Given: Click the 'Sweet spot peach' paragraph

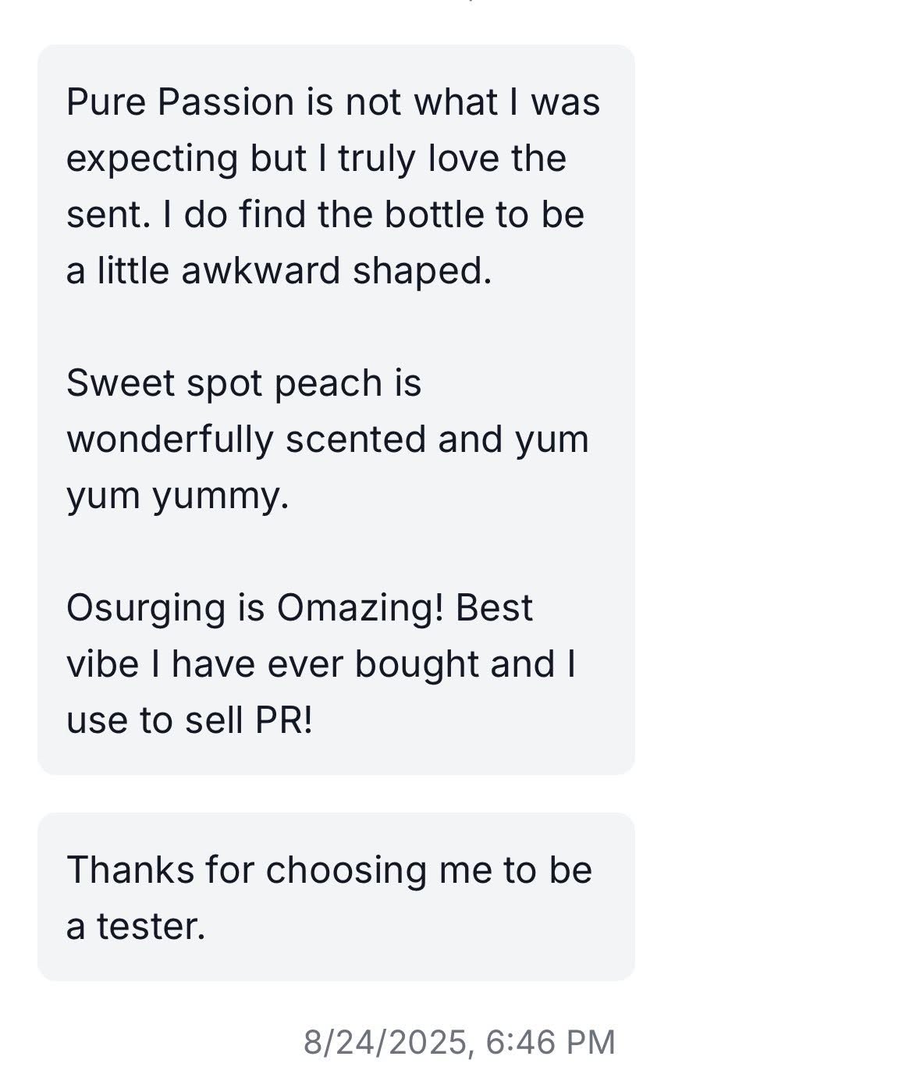Looking at the screenshot, I should click(328, 439).
